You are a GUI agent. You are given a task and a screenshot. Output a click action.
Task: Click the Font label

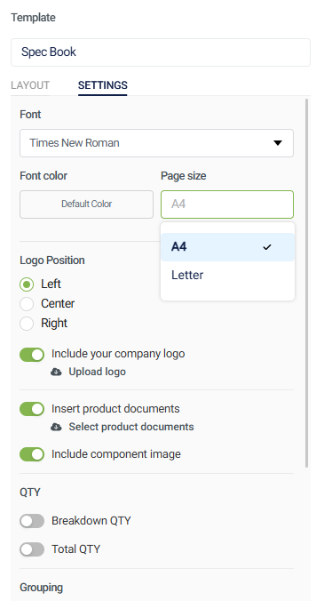click(x=30, y=115)
